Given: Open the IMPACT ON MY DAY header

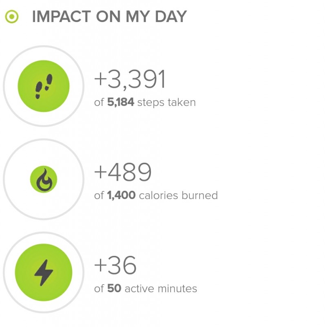Looking at the screenshot, I should point(109,17).
